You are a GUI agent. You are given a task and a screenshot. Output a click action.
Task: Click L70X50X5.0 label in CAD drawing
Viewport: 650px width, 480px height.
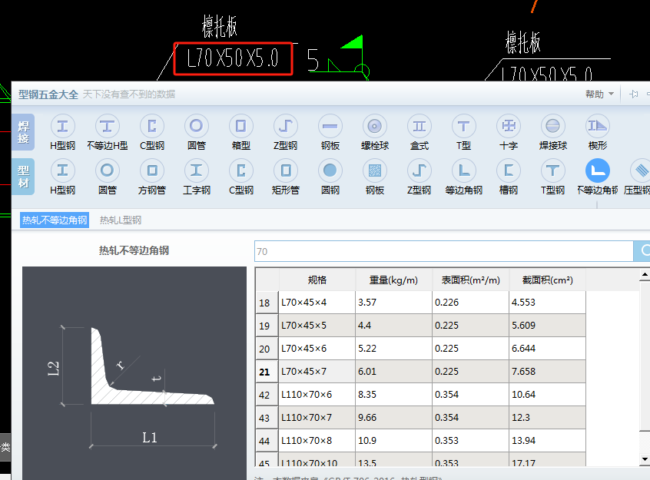coord(233,58)
